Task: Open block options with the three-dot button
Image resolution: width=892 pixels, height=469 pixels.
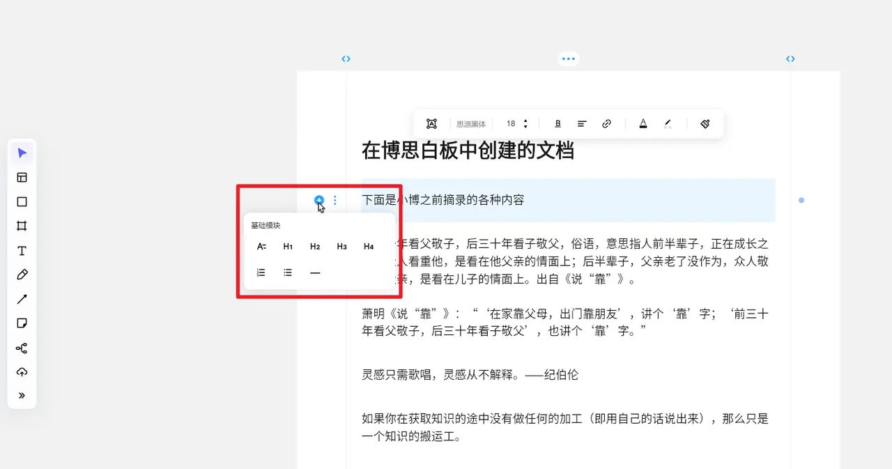Action: pyautogui.click(x=335, y=200)
